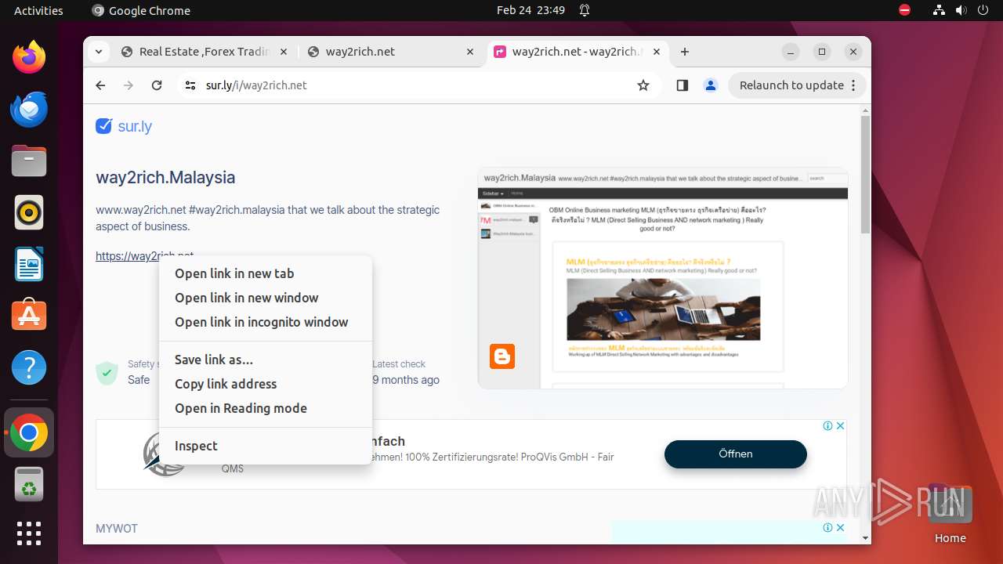The image size is (1003, 564).
Task: Open Rhythmbox music player icon
Action: click(x=29, y=212)
